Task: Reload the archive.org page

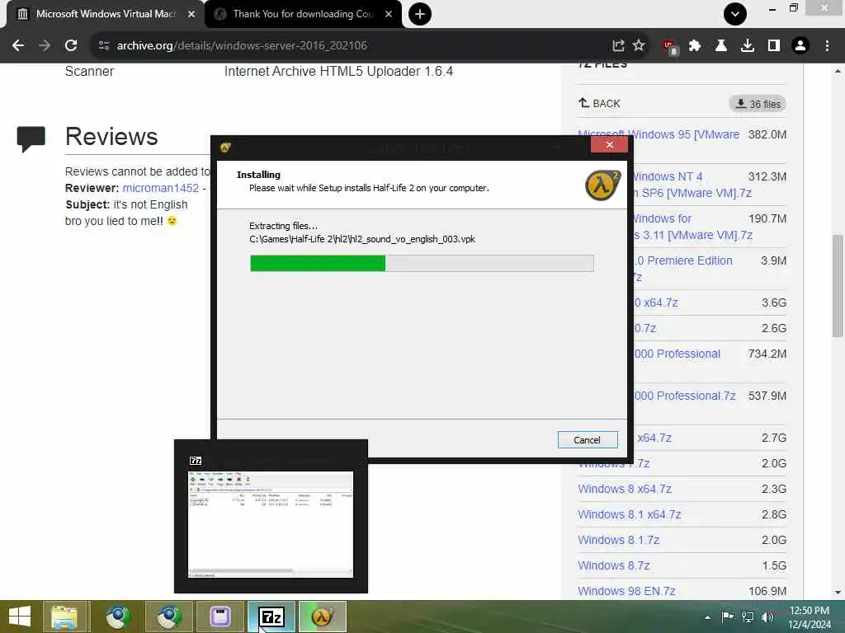Action: point(71,46)
